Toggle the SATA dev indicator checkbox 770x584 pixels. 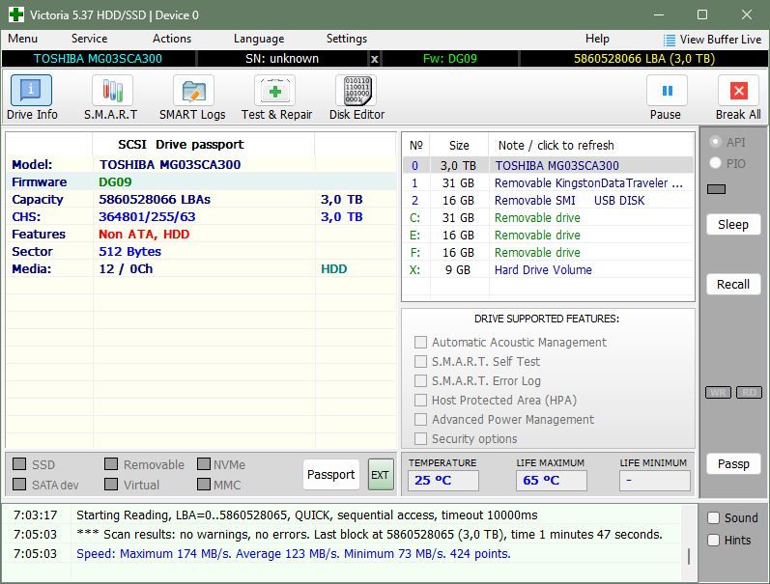click(x=19, y=485)
